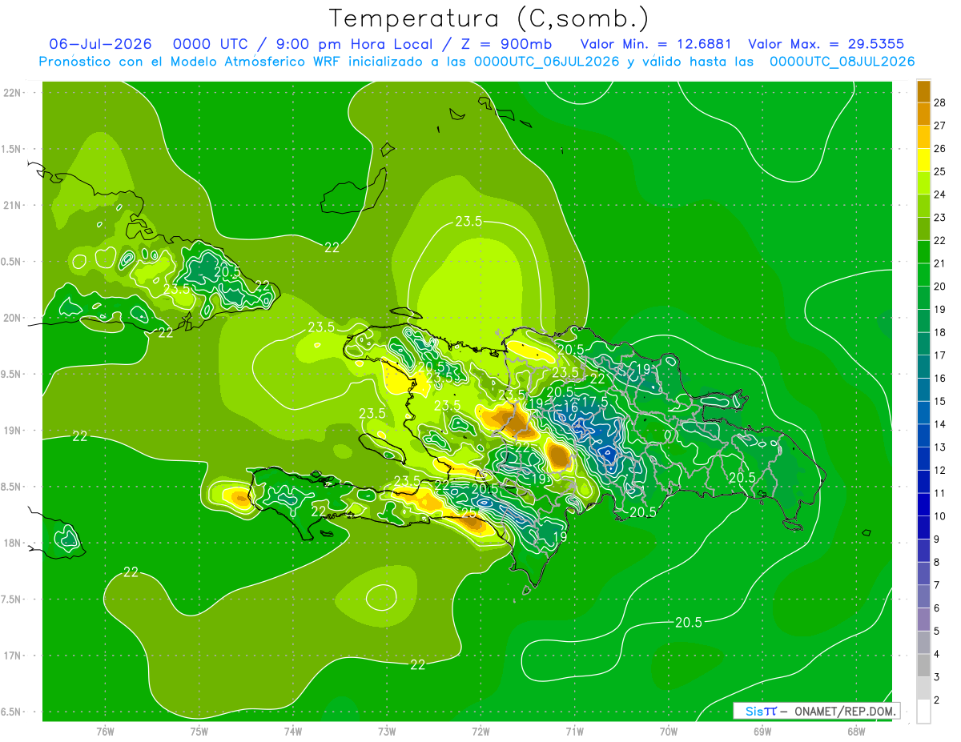
Task: Click the '76W' longitude axis label
Action: pos(105,732)
